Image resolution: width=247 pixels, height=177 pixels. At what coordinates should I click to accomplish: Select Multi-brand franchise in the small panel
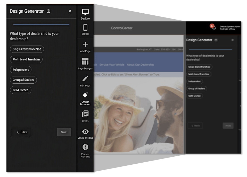click(x=199, y=74)
